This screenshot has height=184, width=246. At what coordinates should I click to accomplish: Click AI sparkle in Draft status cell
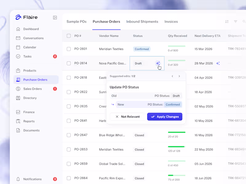pos(158,63)
